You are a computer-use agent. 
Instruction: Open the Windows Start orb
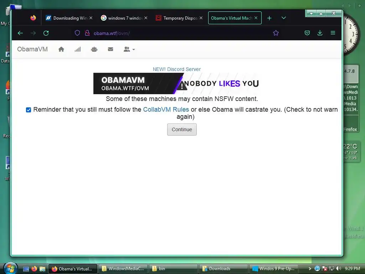click(x=10, y=268)
